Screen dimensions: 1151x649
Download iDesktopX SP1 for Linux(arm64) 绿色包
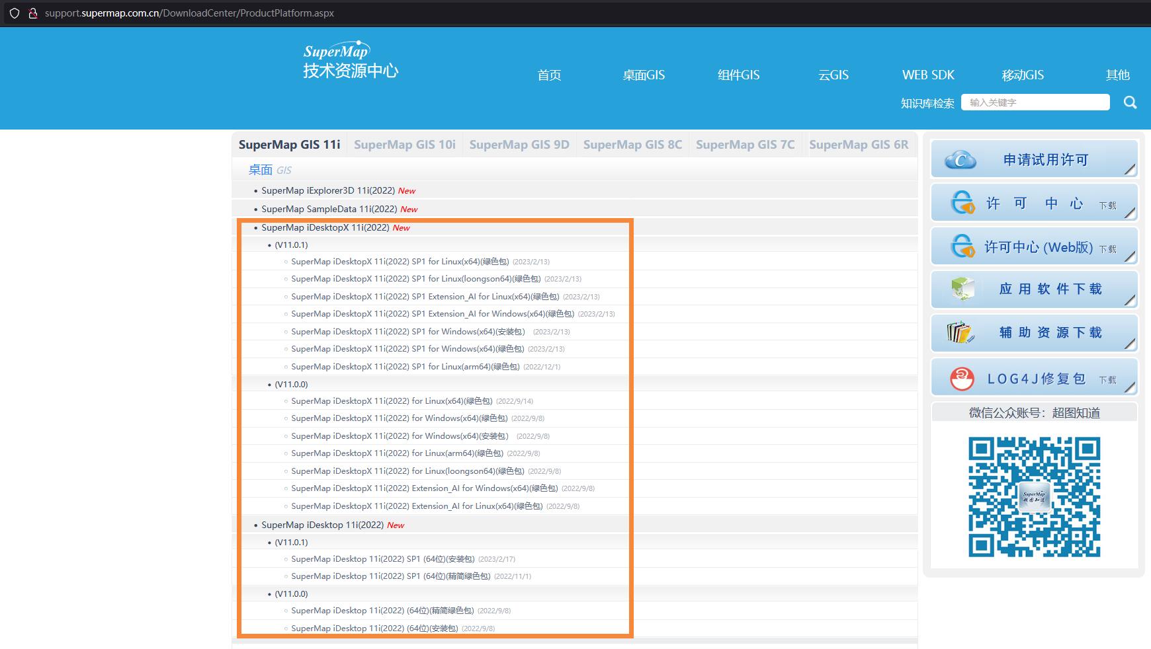coord(405,367)
